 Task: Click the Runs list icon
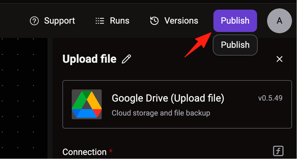click(x=100, y=21)
